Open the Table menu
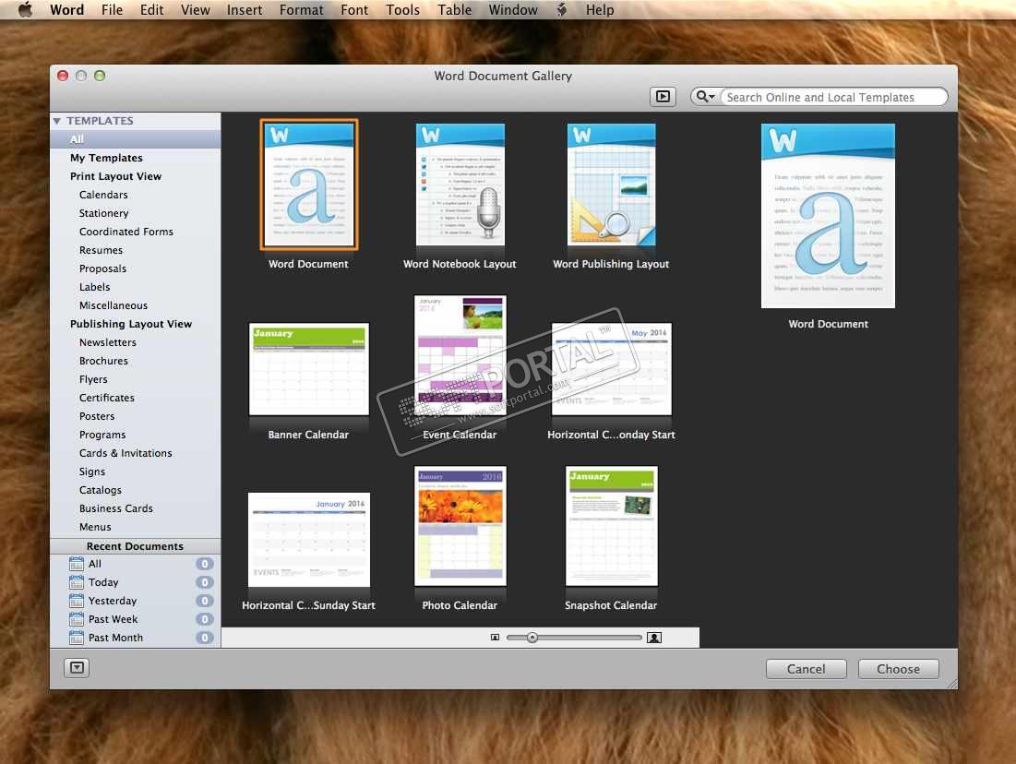The width and height of the screenshot is (1016, 764). (x=454, y=10)
